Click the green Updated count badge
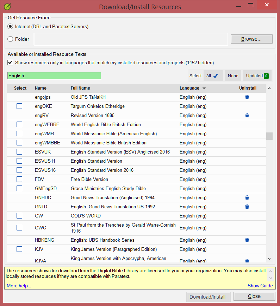Screen dimensions: 280x306 (x=266, y=76)
